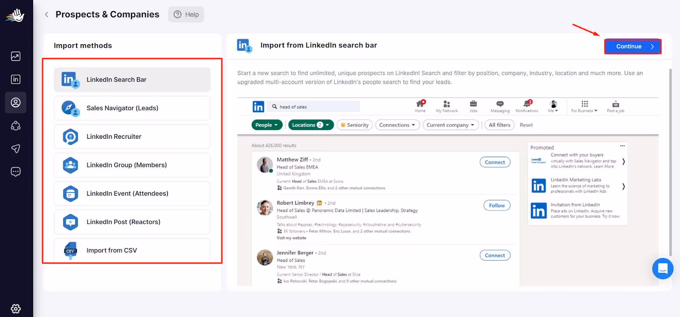This screenshot has width=680, height=317.
Task: Click the LinkedIn Group people icon
Action: 71,165
